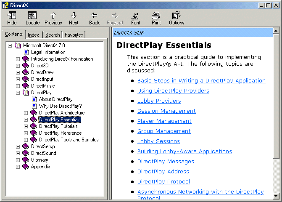282x202 pixels.
Task: Open the Options toolbar menu
Action: [x=177, y=18]
